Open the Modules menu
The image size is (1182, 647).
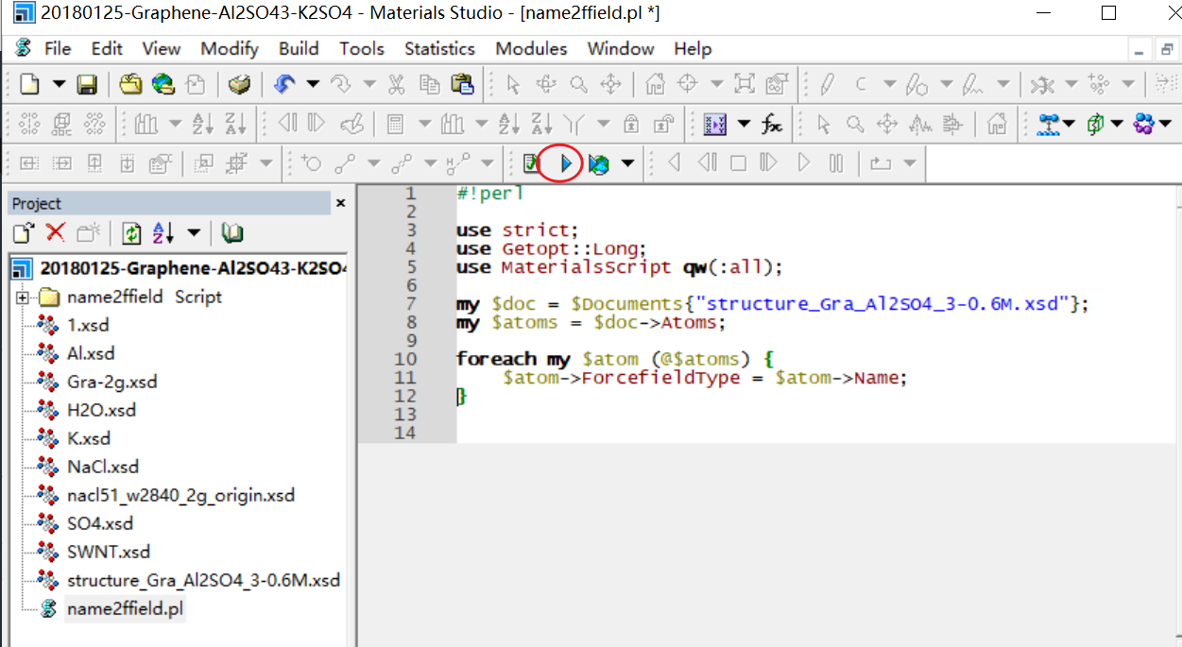531,49
